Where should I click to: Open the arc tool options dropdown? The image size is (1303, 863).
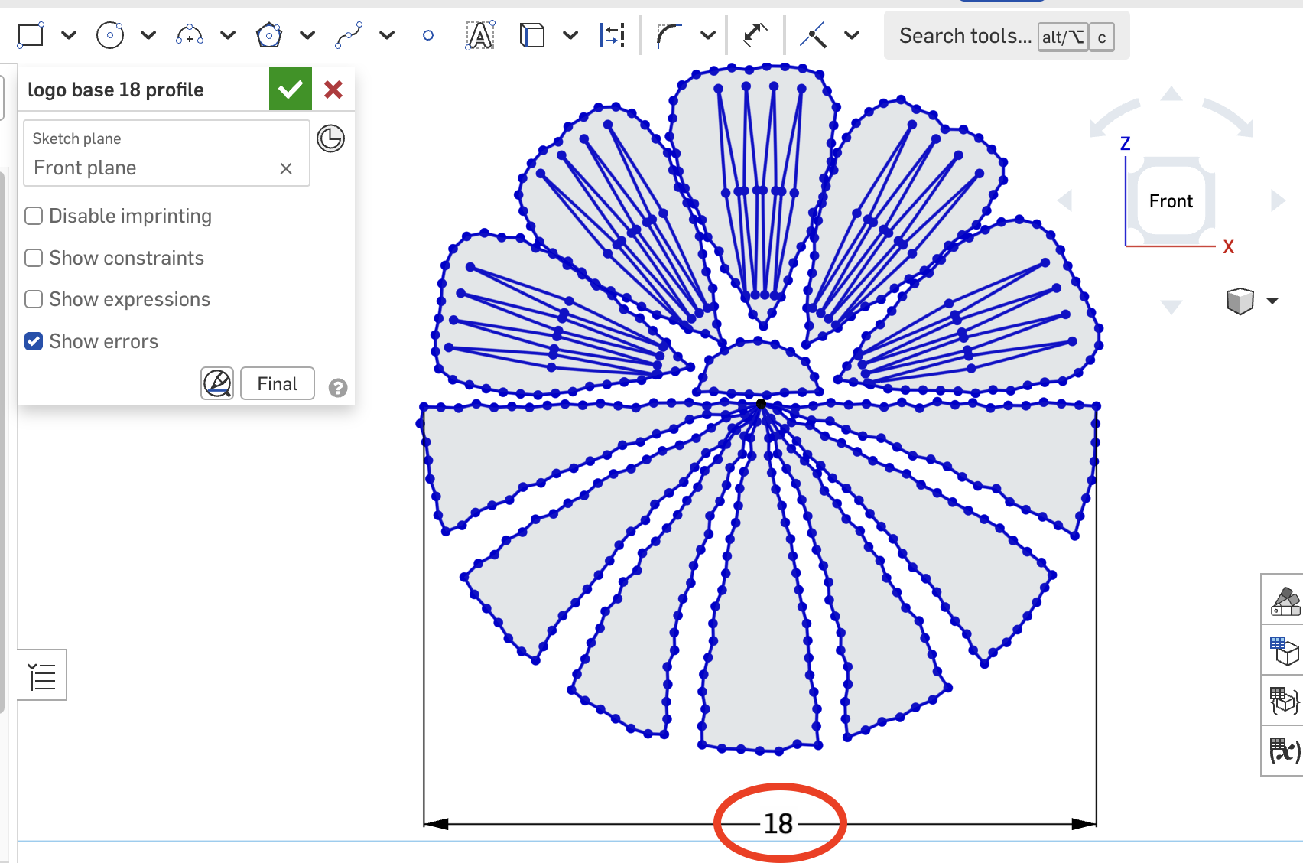coord(228,35)
